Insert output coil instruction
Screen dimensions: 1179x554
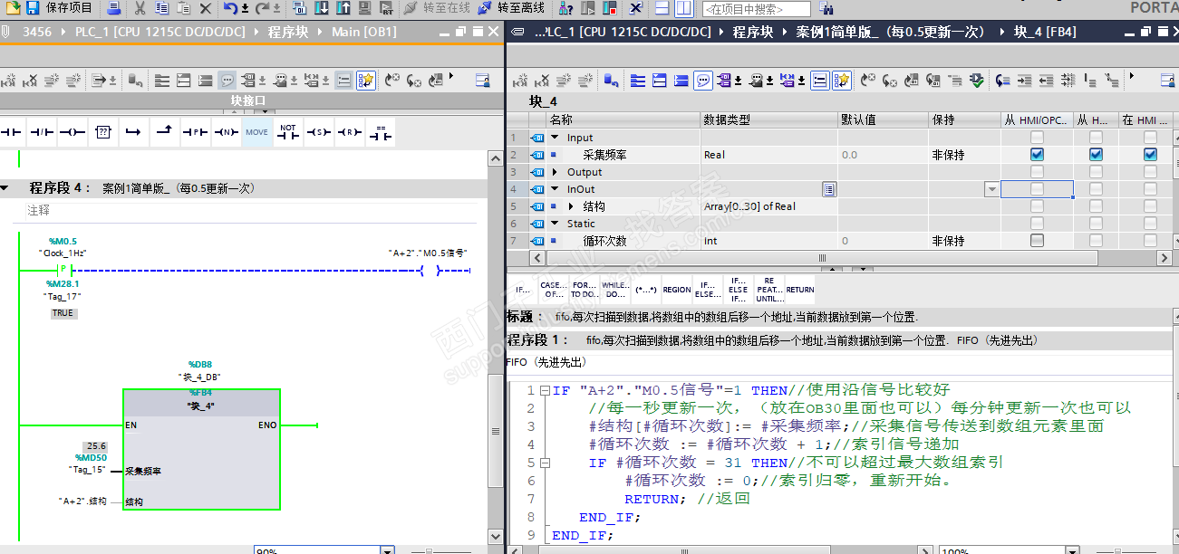tap(72, 132)
